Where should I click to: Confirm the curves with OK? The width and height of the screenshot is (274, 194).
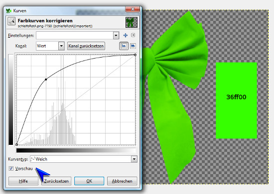tap(89, 181)
